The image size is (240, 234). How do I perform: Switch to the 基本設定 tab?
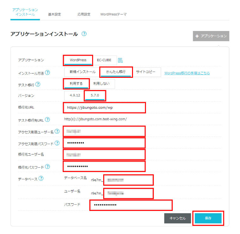[x=54, y=15]
